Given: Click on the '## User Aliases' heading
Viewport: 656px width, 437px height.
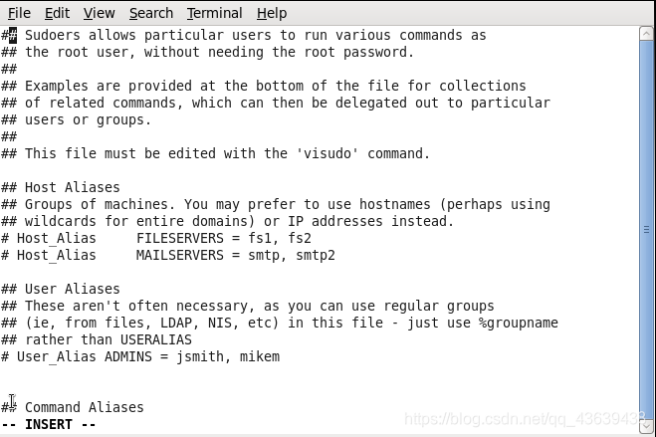Looking at the screenshot, I should click(61, 289).
